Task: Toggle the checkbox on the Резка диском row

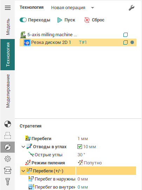Action: [126, 42]
